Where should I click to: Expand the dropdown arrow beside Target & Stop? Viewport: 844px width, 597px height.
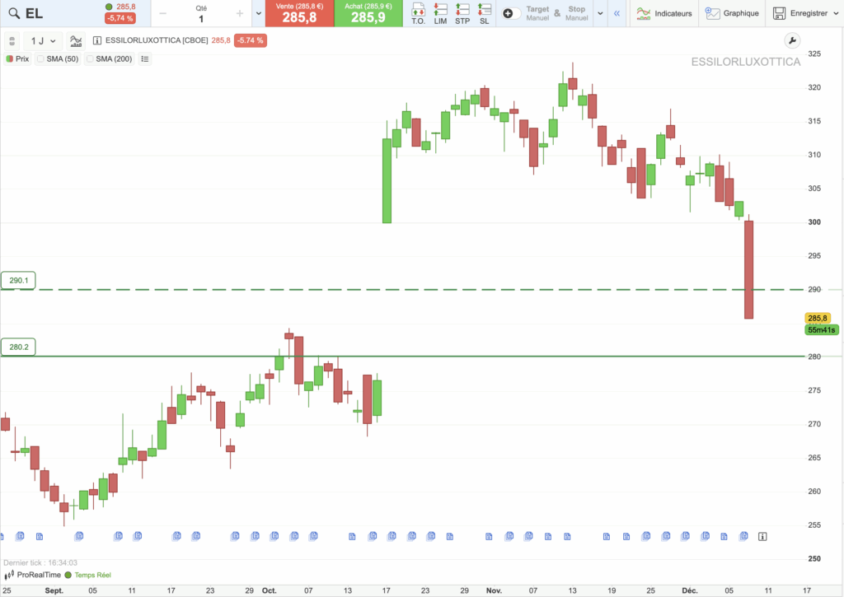pyautogui.click(x=599, y=13)
